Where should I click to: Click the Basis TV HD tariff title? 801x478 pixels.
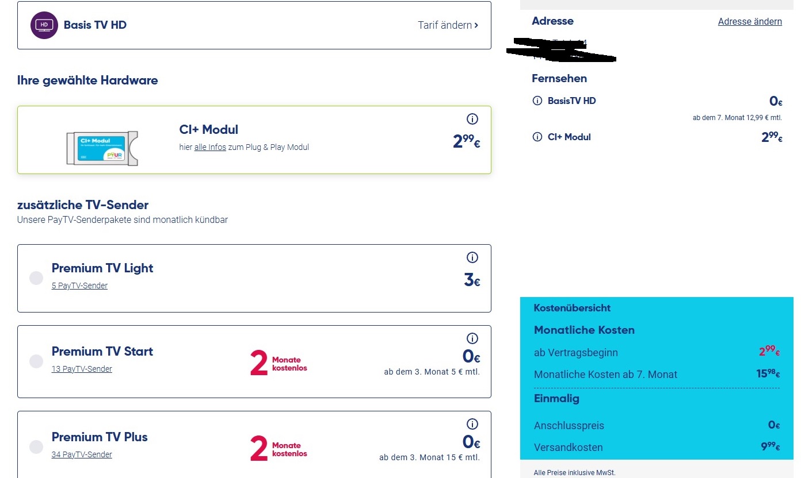click(x=95, y=25)
